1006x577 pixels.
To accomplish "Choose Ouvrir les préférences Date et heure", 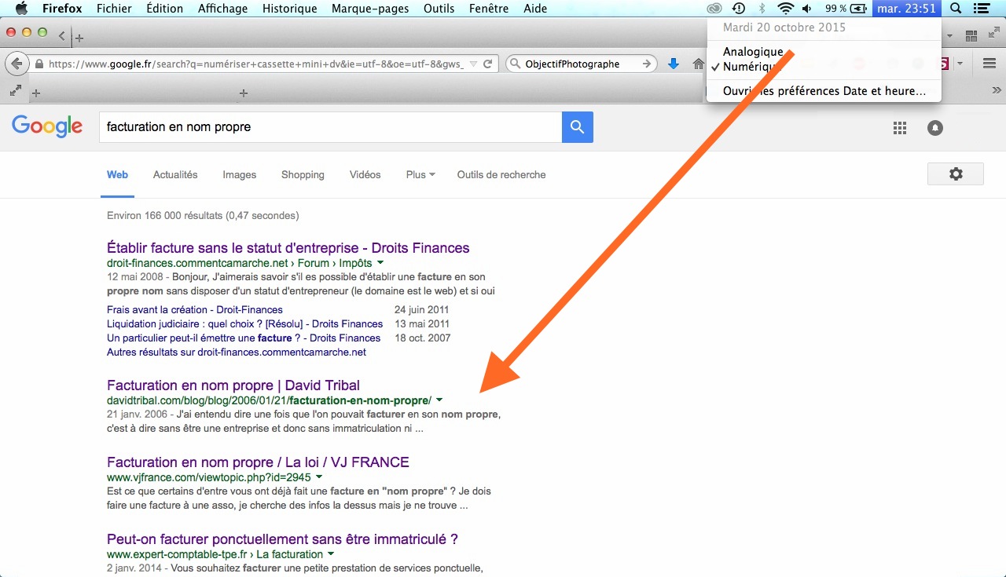I will 824,91.
